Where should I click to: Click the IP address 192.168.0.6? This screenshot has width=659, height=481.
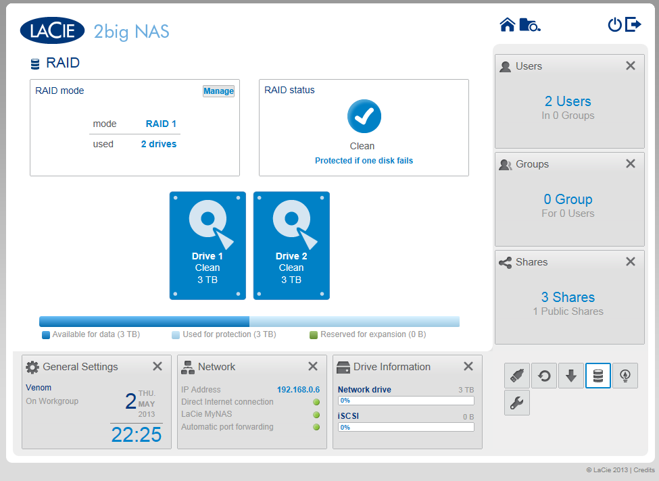[x=298, y=389]
